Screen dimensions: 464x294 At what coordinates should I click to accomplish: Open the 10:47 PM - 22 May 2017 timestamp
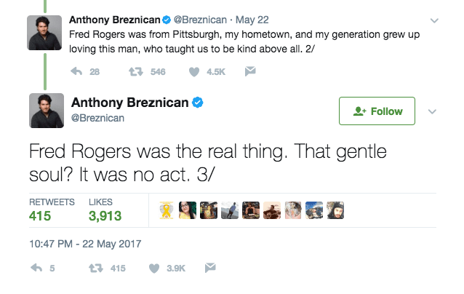85,243
